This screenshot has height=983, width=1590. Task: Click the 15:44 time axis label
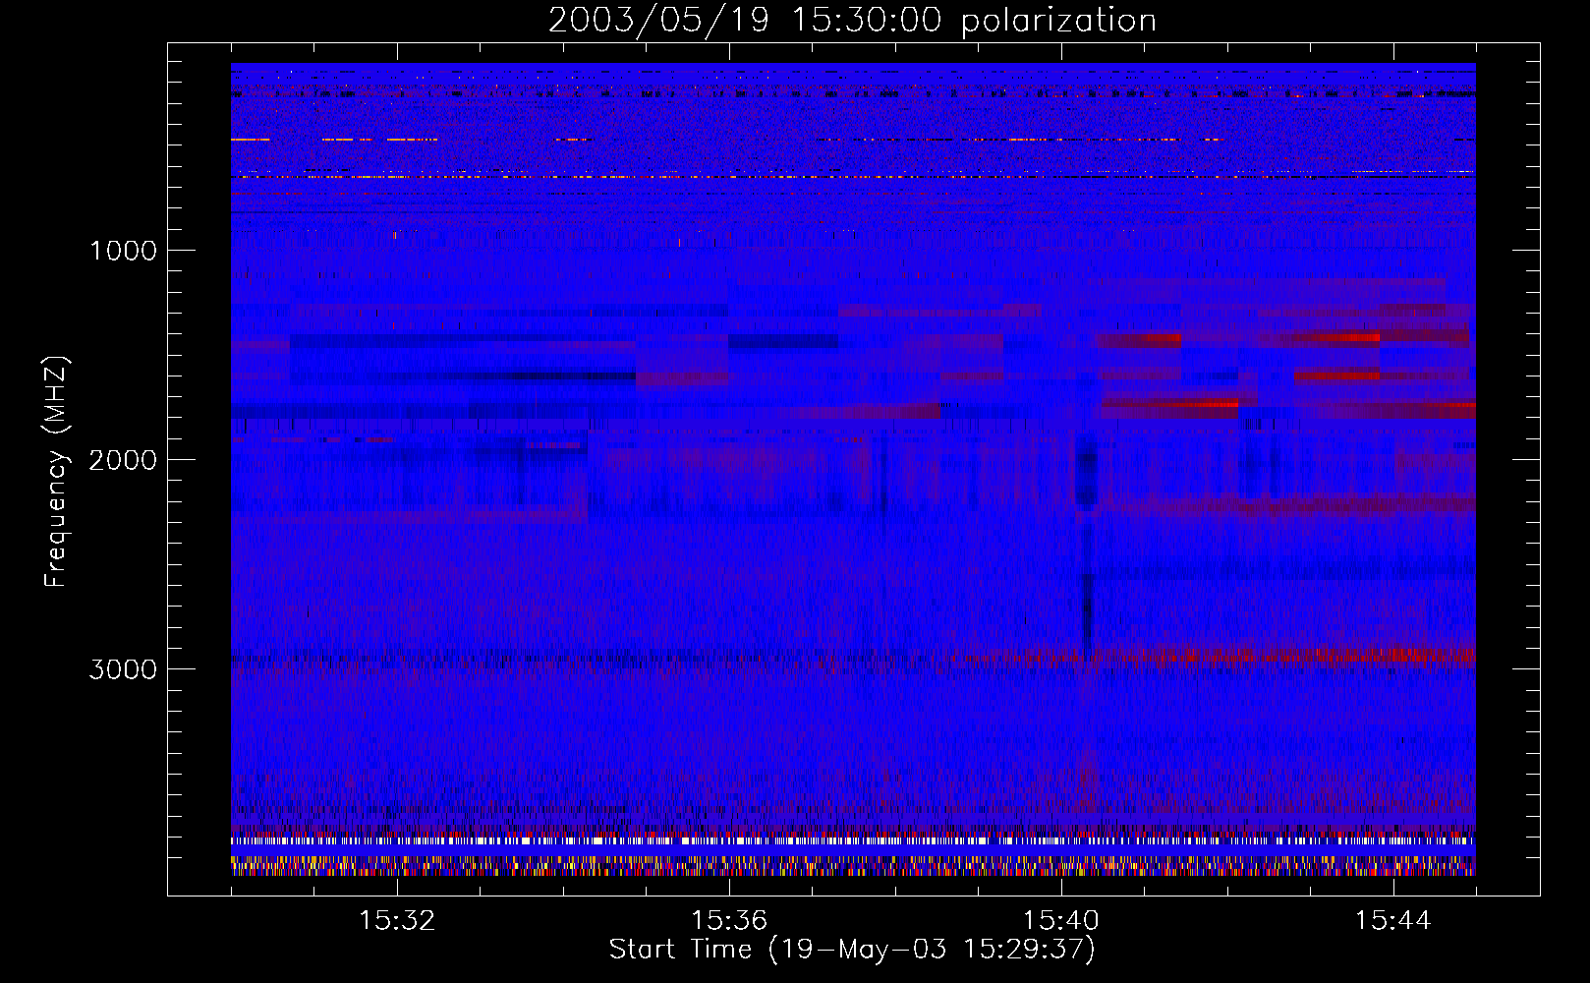[x=1393, y=921]
